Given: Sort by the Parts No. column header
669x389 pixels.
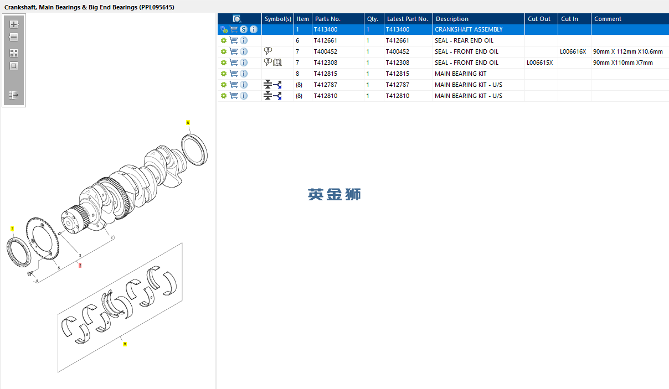Looking at the screenshot, I should tap(338, 19).
